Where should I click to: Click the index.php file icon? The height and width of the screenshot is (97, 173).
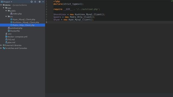pyautogui.click(x=11, y=14)
